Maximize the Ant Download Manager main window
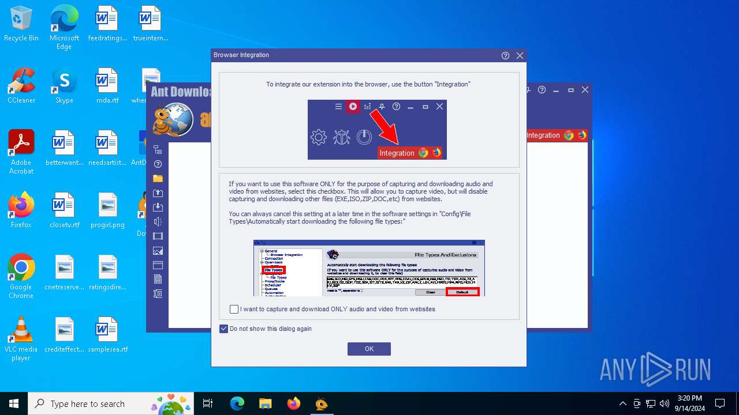 pyautogui.click(x=570, y=90)
